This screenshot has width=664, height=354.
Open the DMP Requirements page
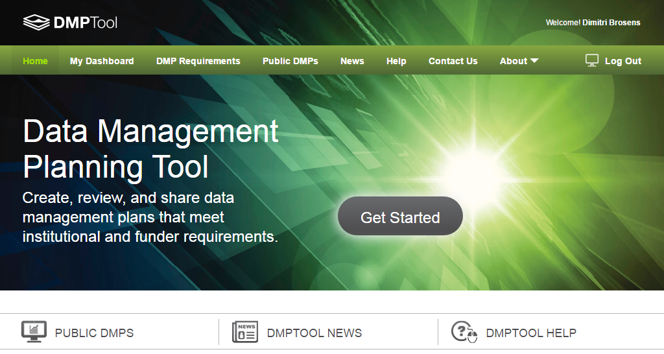198,61
